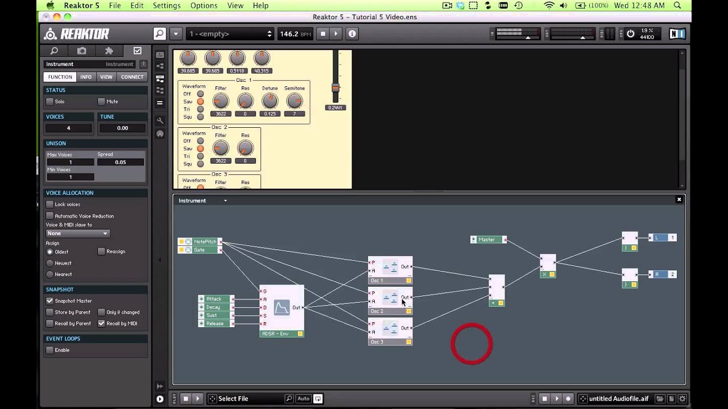Check Automatic Voice Reduction
This screenshot has width=728, height=409.
[x=50, y=216]
